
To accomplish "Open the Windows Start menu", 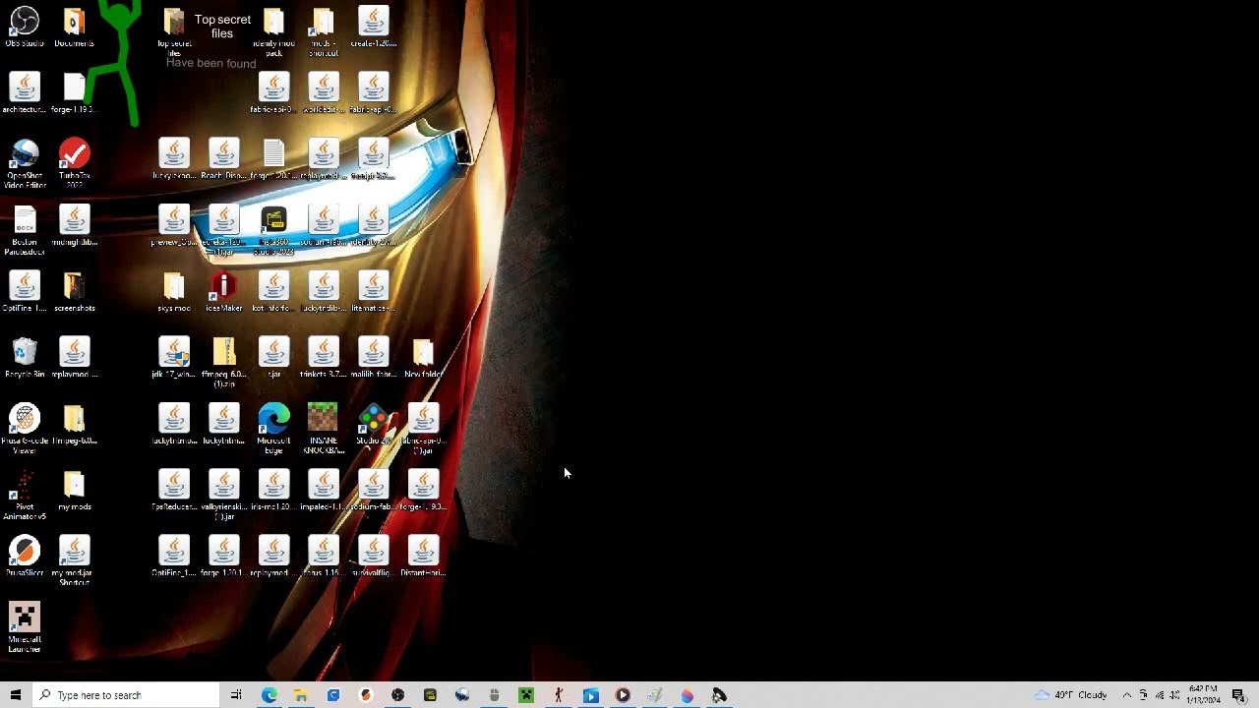I will coord(15,695).
